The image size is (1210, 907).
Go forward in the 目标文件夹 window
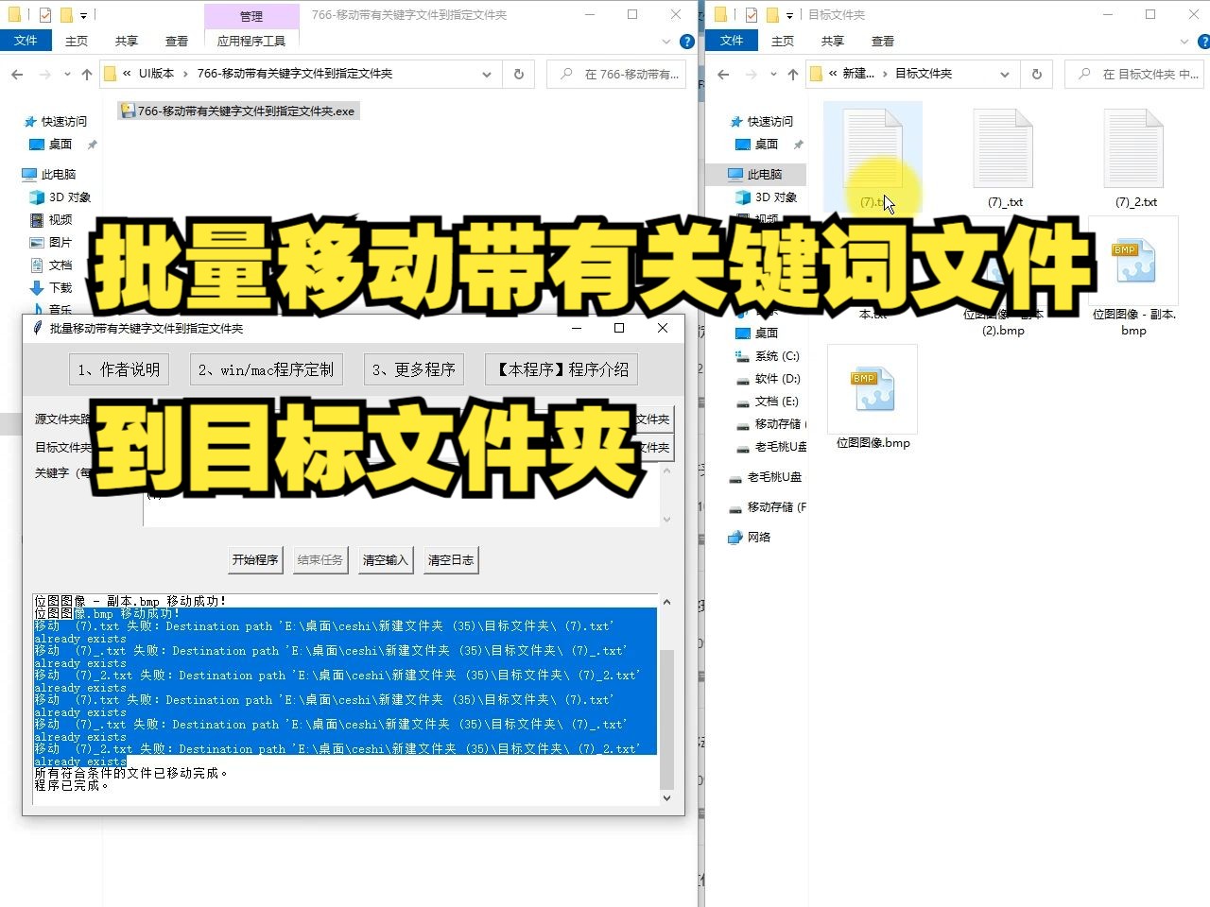point(751,74)
